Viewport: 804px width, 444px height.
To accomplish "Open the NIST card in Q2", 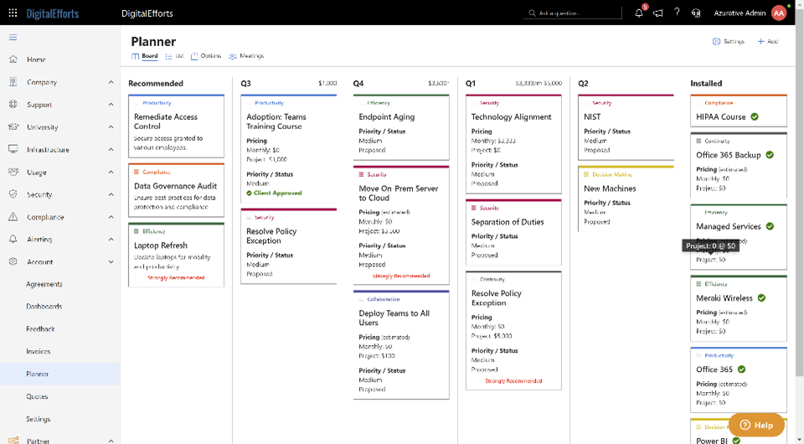I will click(x=626, y=127).
